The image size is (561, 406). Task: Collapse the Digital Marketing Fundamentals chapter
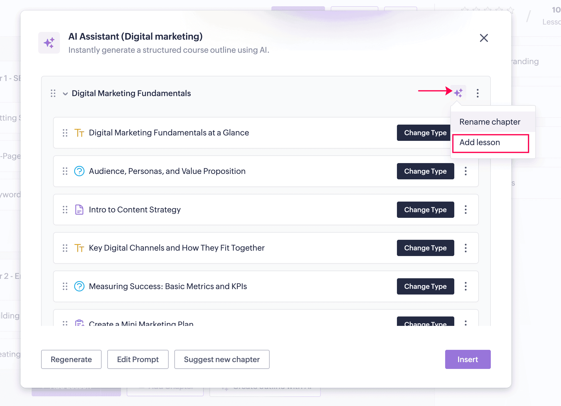pos(65,94)
